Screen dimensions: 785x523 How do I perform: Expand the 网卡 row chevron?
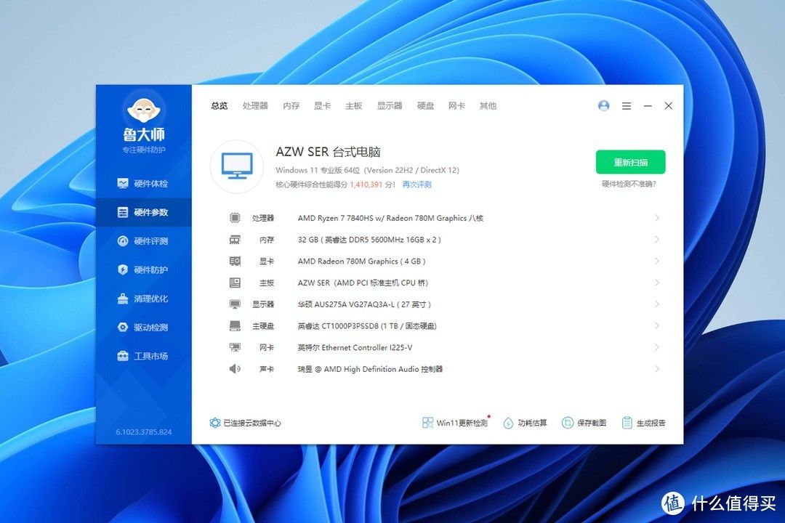coord(657,346)
